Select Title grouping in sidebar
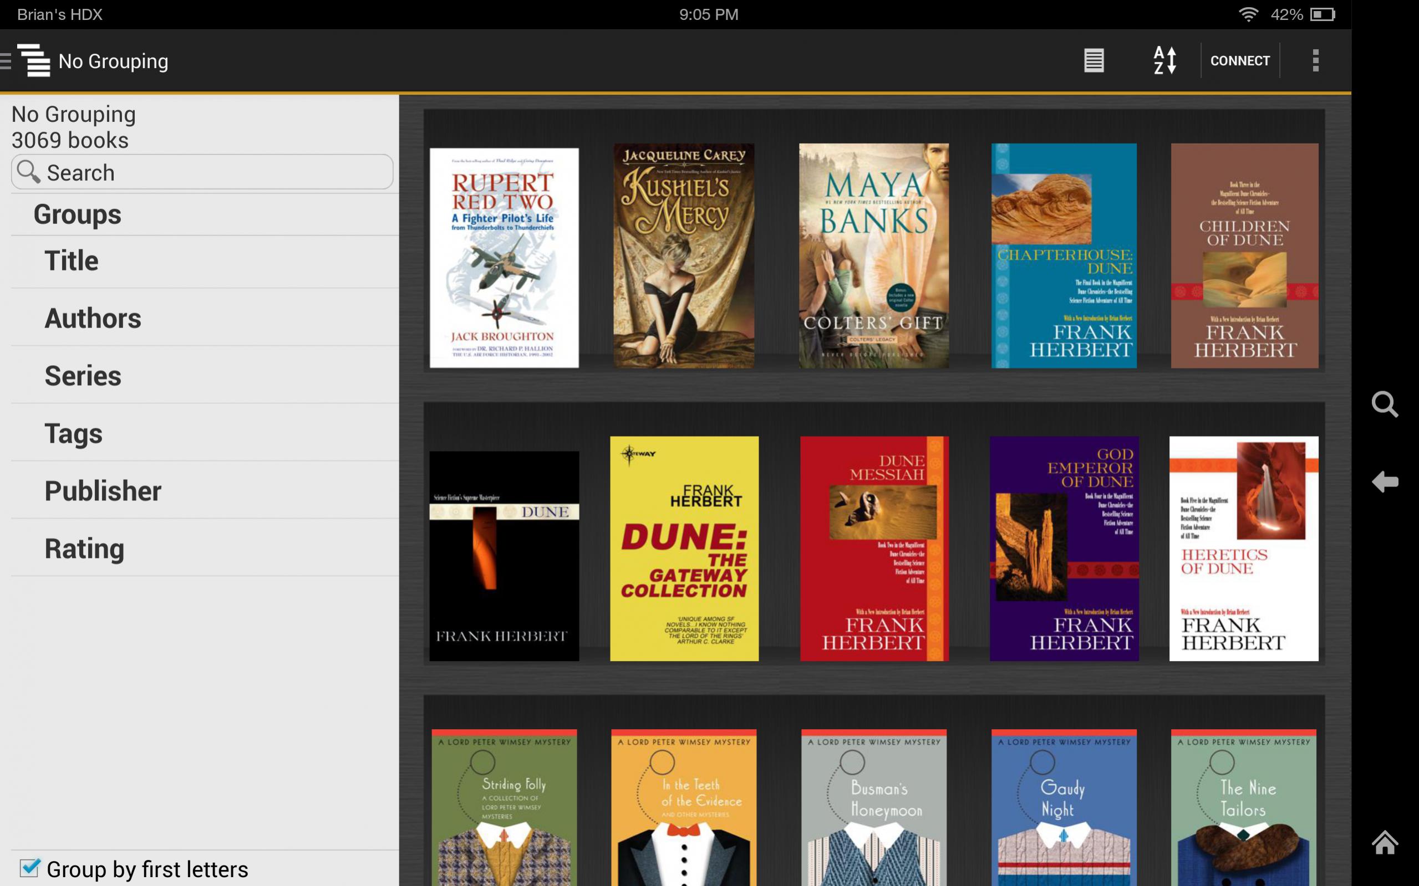The height and width of the screenshot is (886, 1419). [71, 261]
